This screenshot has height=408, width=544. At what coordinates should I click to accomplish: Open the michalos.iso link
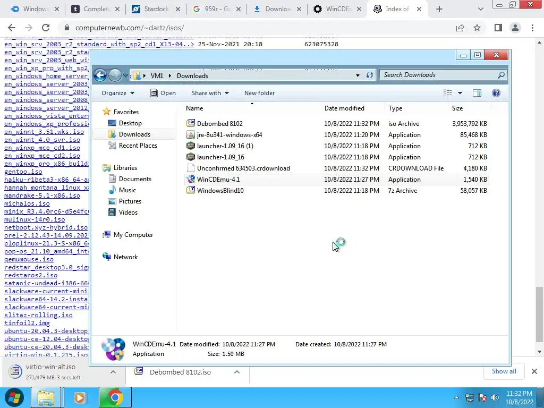27,203
